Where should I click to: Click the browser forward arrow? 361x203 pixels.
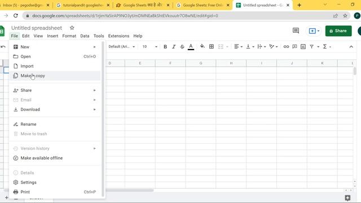pos(6,16)
